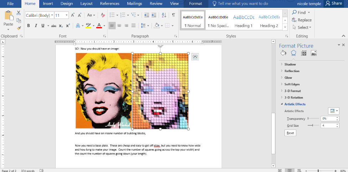This screenshot has width=348, height=172.
Task: Open the Artistic Effects preset dropdown
Action: (334, 111)
